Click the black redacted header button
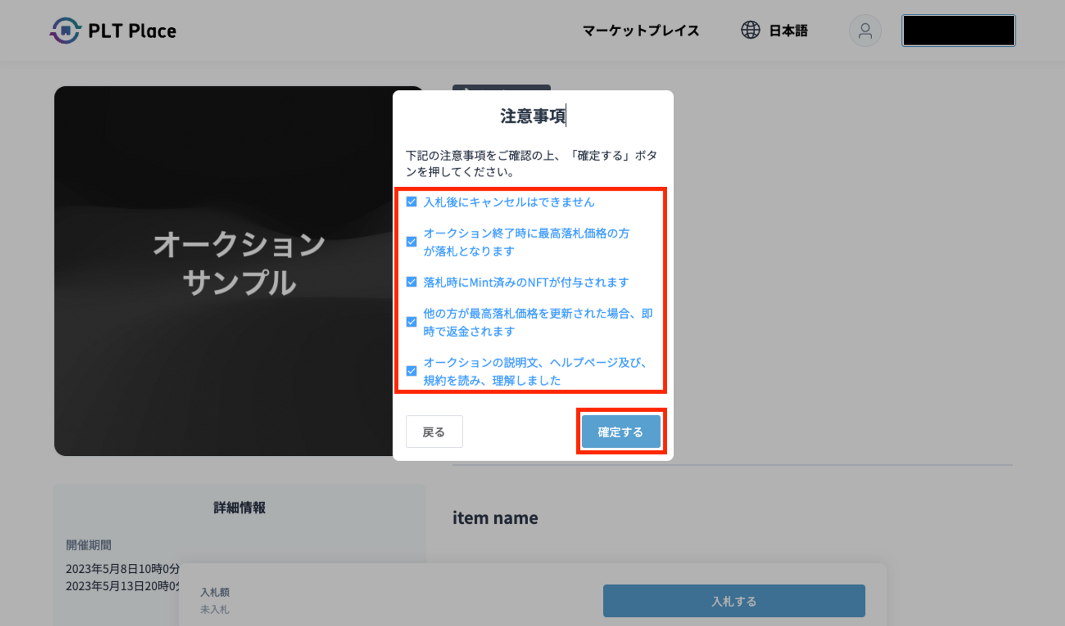The image size is (1065, 626). coord(958,31)
